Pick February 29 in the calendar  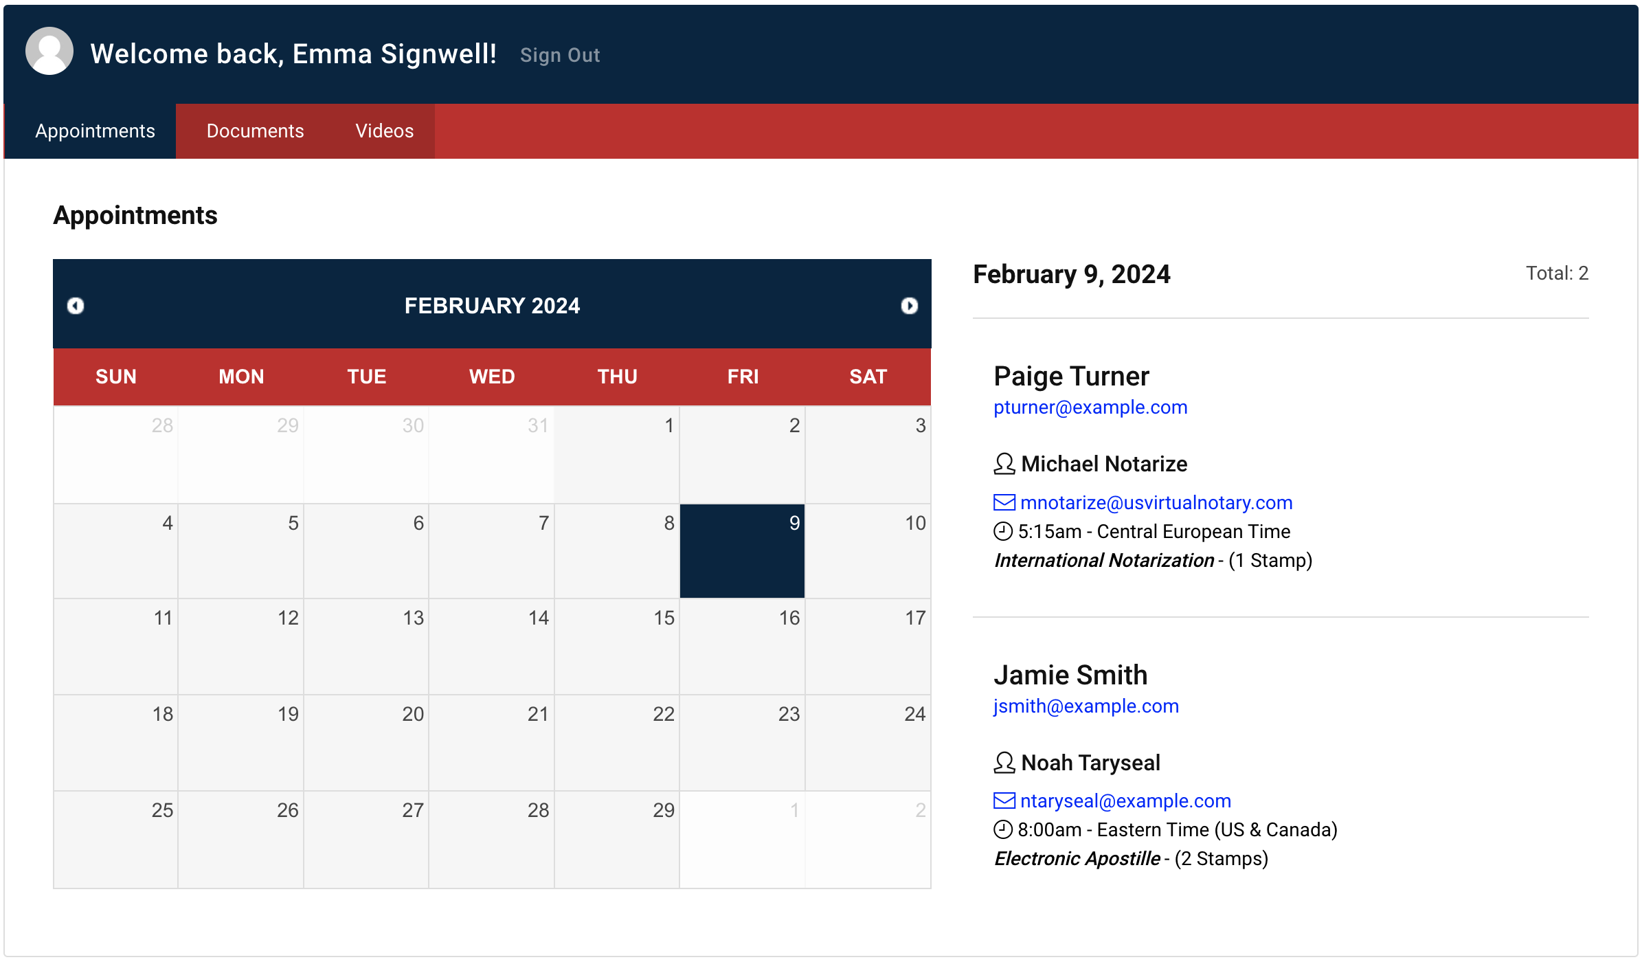click(617, 840)
